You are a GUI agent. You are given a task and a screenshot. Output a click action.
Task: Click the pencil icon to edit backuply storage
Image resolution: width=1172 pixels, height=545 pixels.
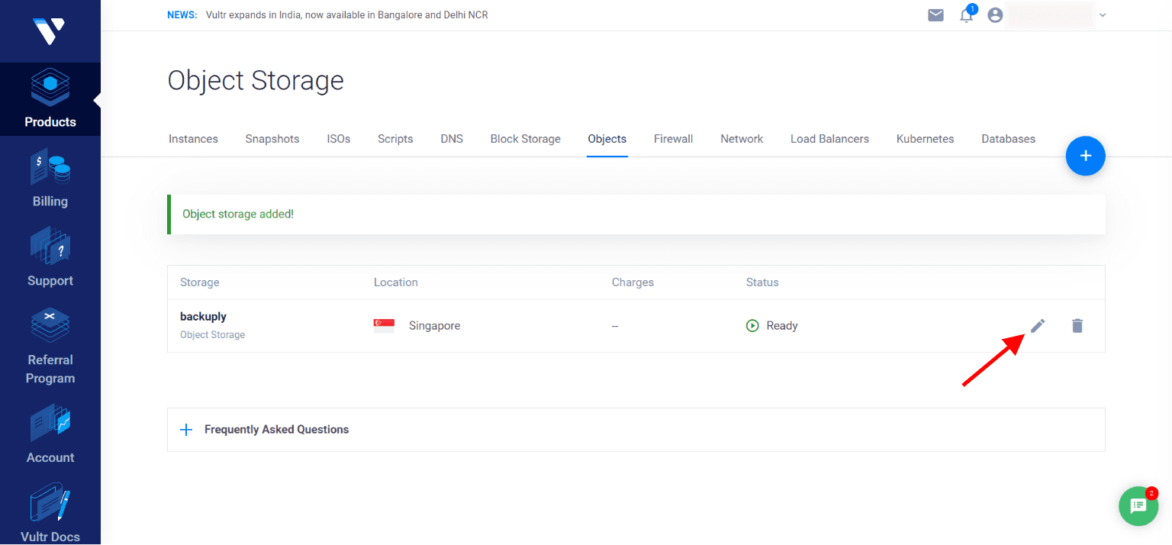tap(1038, 326)
